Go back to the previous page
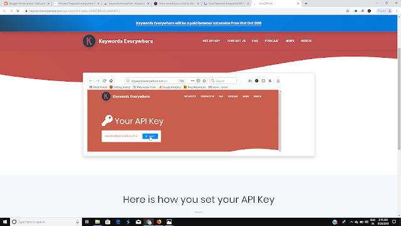The image size is (401, 226). [x=4, y=11]
